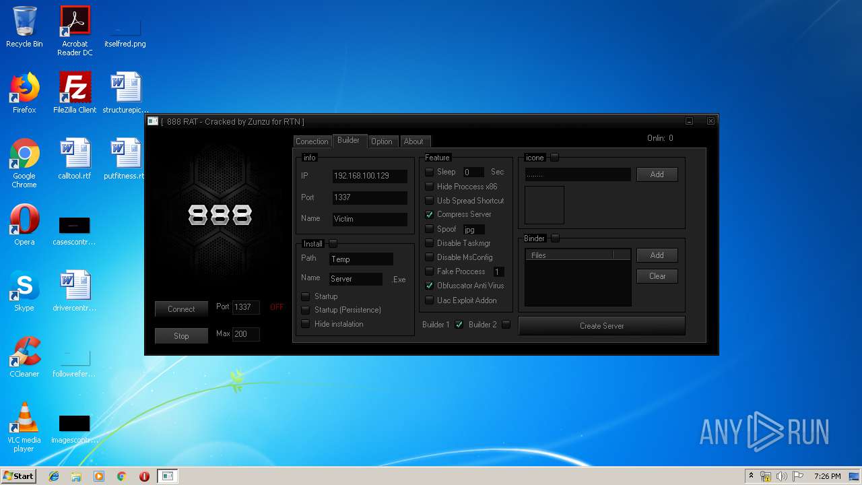Click the Create Server button
This screenshot has height=485, width=862.
[602, 326]
